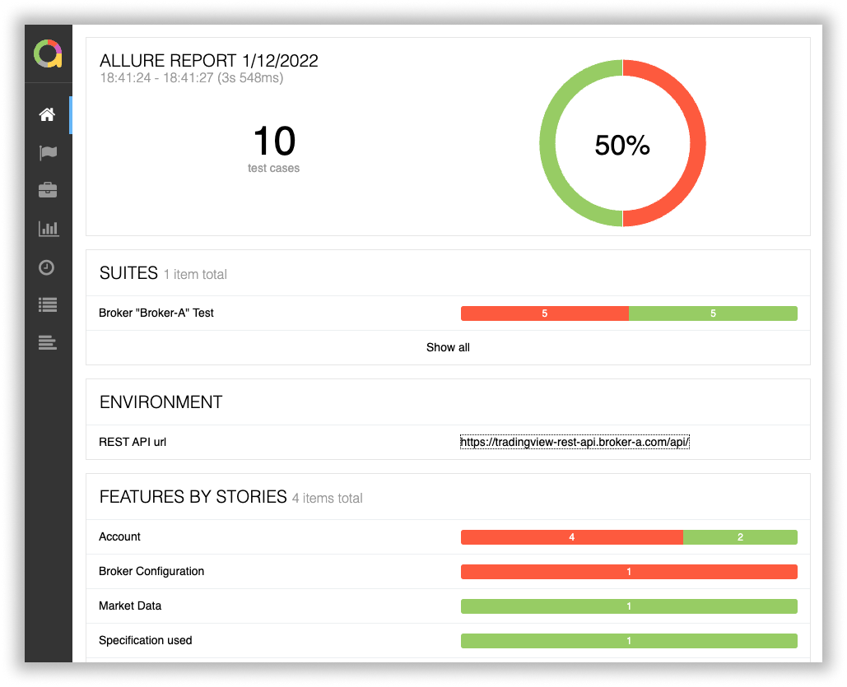
Task: Open the Specification used feature
Action: coord(146,640)
